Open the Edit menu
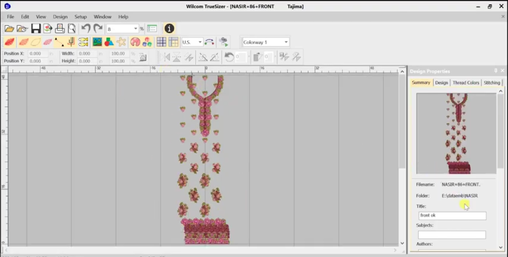508x257 pixels. point(25,17)
